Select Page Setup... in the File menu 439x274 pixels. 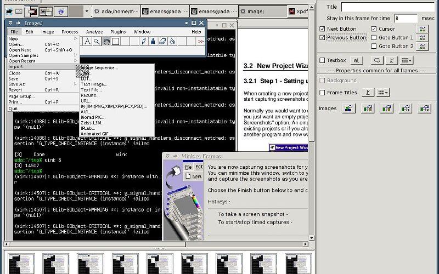click(x=43, y=96)
